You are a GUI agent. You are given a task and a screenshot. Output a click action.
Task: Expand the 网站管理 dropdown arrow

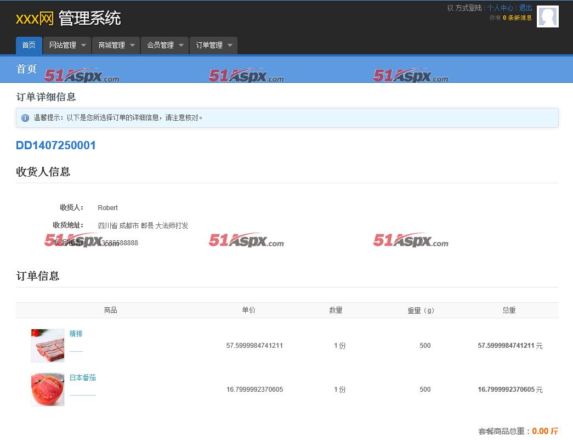tap(83, 46)
